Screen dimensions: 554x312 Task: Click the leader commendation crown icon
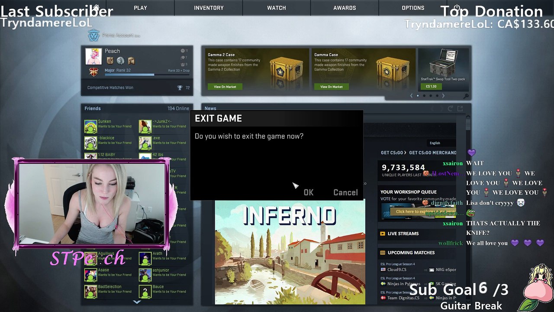tap(183, 65)
